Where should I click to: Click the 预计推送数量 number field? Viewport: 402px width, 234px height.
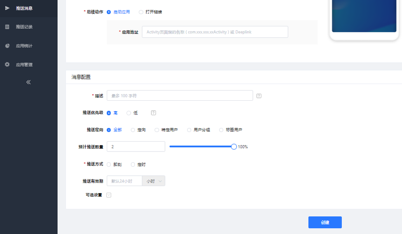tap(136, 147)
